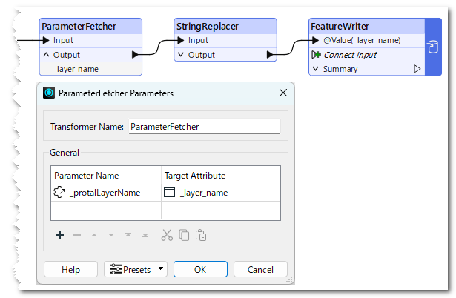Cancel the ParameterFetcher Parameters dialog
The height and width of the screenshot is (298, 456).
coord(260,269)
